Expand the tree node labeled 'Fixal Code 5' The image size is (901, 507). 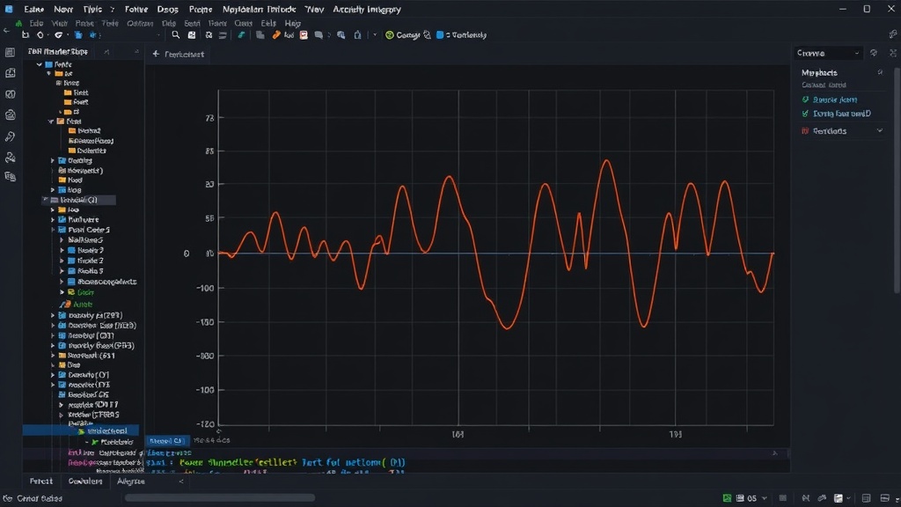click(x=53, y=230)
